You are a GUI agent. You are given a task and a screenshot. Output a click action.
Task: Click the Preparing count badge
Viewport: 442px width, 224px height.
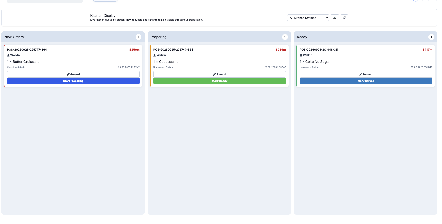pos(285,37)
